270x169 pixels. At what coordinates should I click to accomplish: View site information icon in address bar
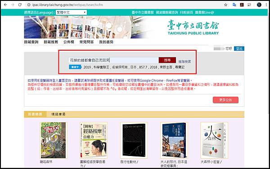[x=29, y=5]
